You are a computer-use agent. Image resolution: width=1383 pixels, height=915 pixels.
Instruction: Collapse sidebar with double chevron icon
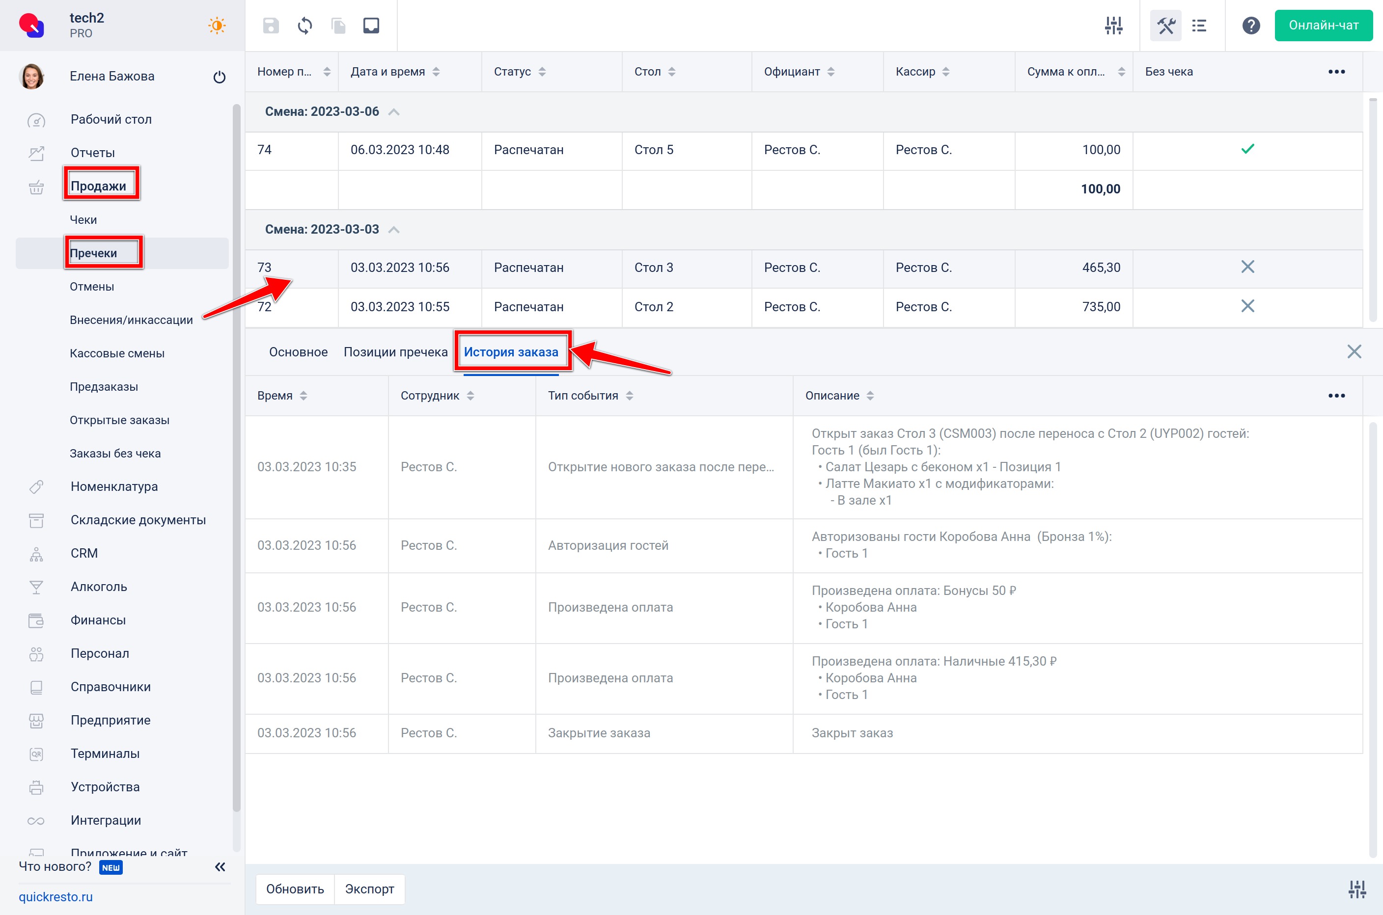pyautogui.click(x=220, y=866)
